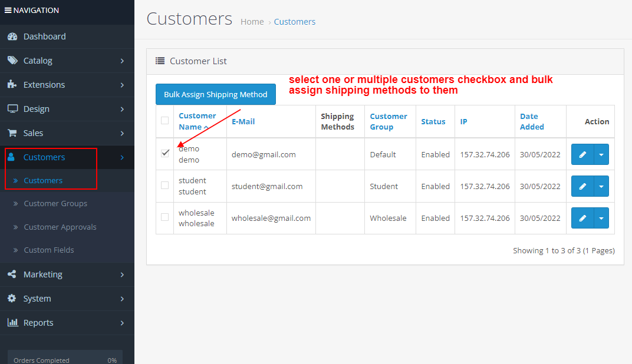This screenshot has width=632, height=364.
Task: Click the Orders Completed progress bar
Action: pos(64,360)
